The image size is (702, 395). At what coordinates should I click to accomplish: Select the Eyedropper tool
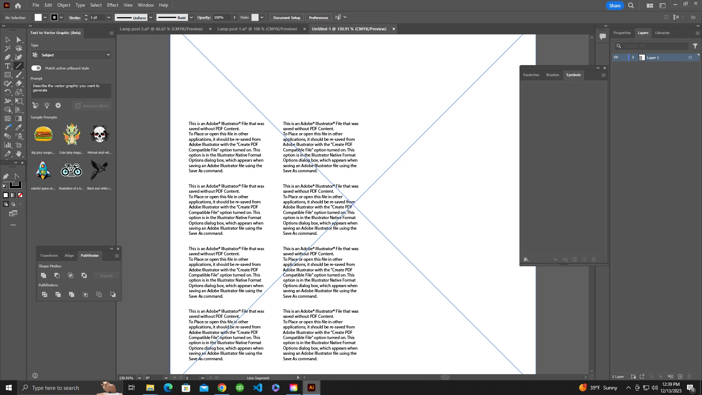(x=19, y=127)
